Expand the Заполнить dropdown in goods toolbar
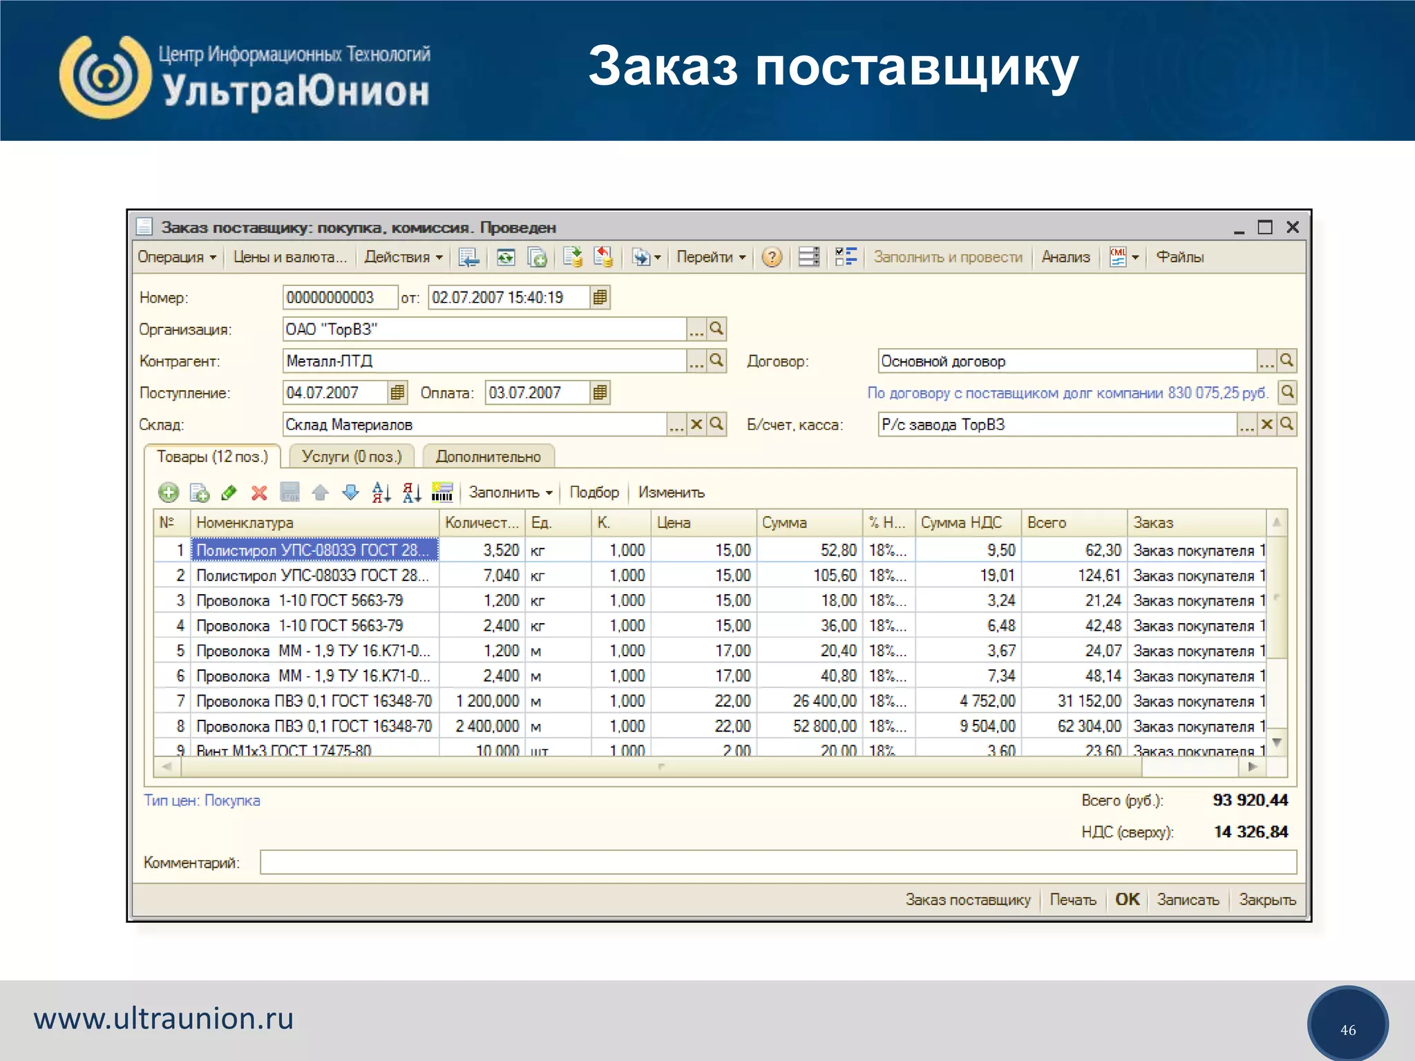This screenshot has width=1415, height=1061. (511, 493)
